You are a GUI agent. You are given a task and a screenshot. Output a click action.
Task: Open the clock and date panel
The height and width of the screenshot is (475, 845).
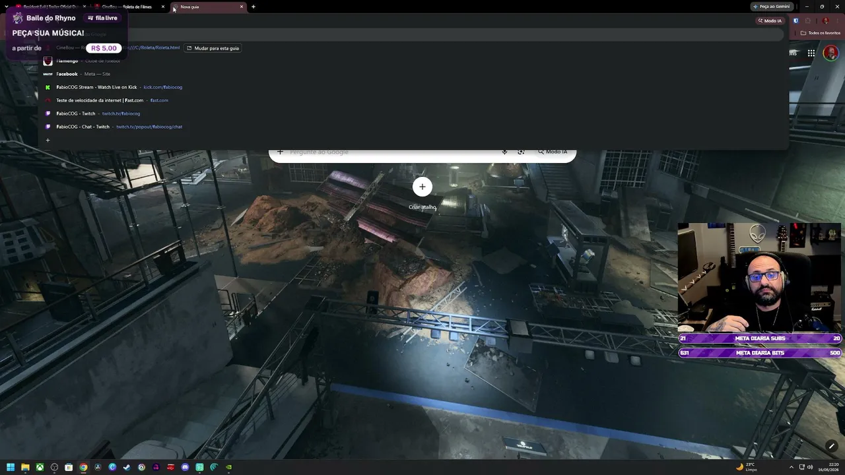click(x=830, y=467)
